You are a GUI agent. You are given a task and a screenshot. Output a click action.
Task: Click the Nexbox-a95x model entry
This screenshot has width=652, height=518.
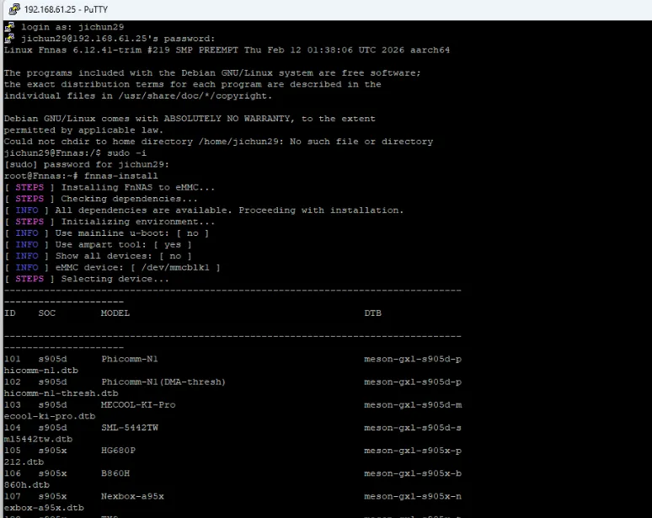click(132, 496)
